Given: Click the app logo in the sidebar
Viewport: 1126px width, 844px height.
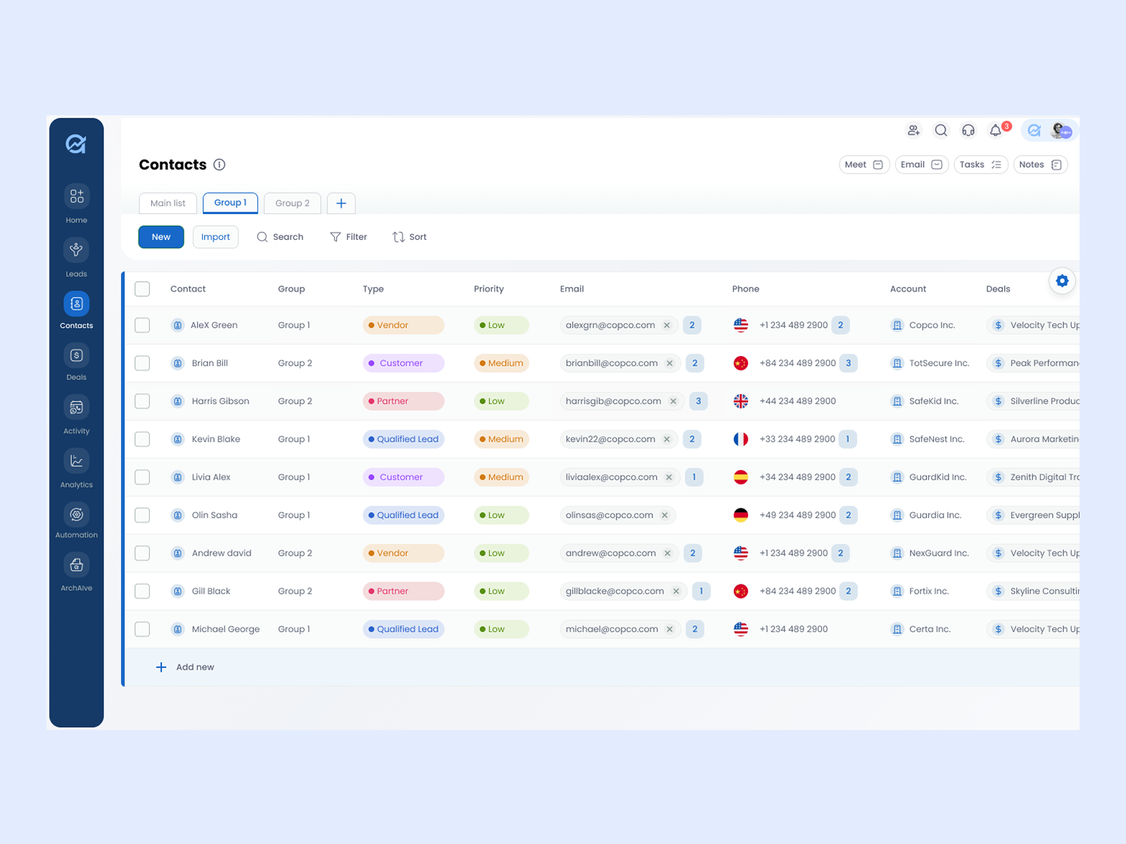Looking at the screenshot, I should (76, 143).
